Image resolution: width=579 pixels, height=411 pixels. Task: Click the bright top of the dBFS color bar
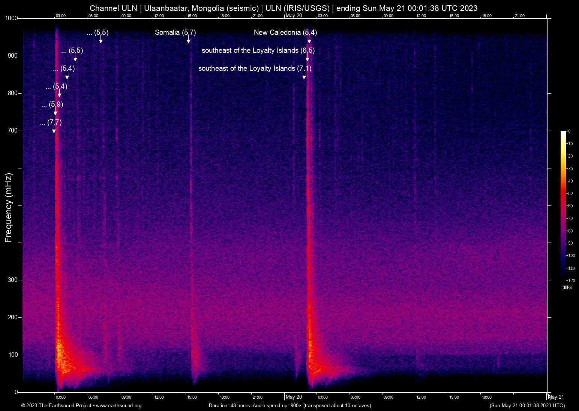tap(563, 133)
